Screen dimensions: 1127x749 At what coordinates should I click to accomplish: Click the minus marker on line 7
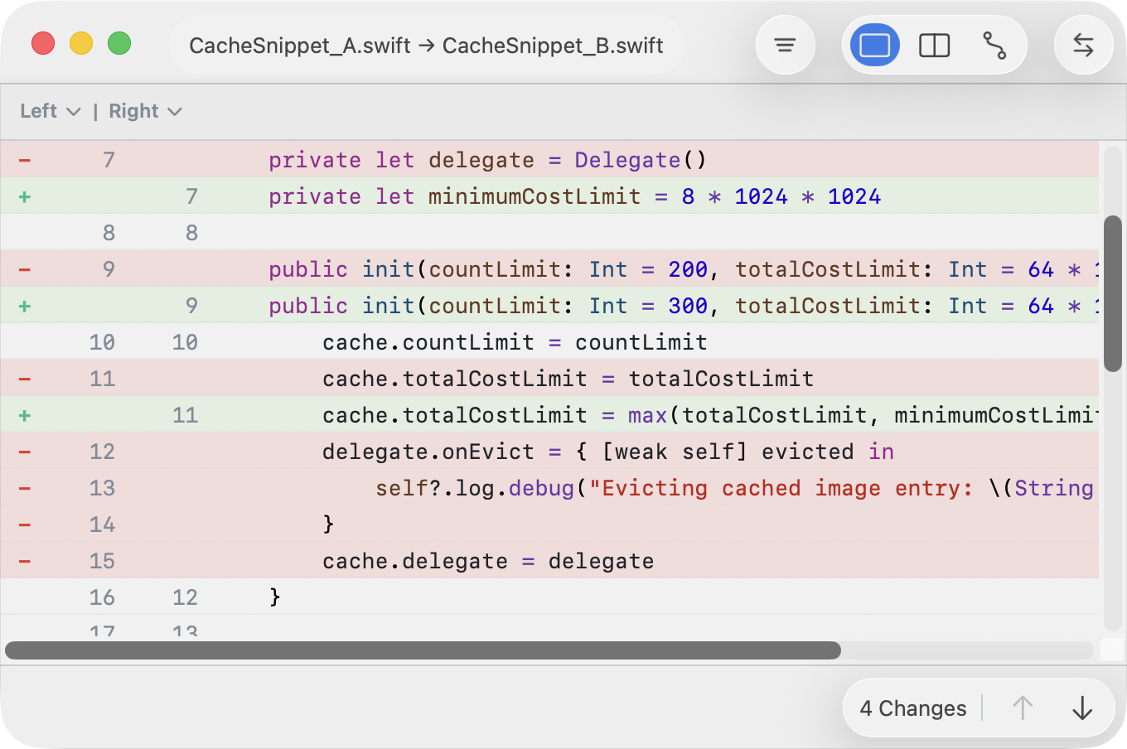[25, 160]
